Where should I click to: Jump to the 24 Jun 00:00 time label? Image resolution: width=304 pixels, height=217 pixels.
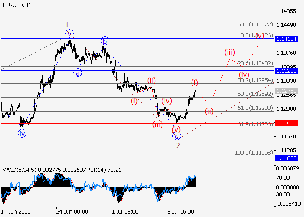[72, 212]
